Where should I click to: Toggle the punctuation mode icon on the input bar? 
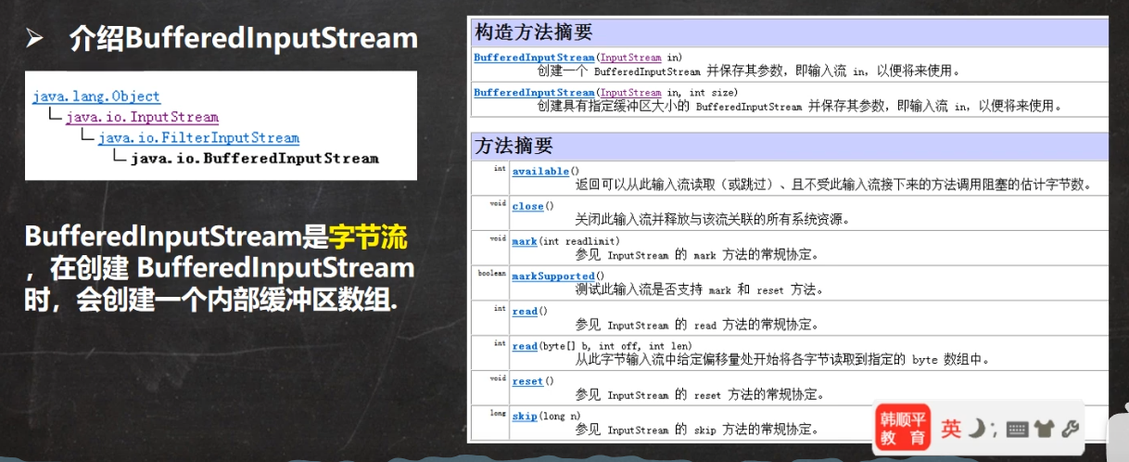[x=994, y=430]
